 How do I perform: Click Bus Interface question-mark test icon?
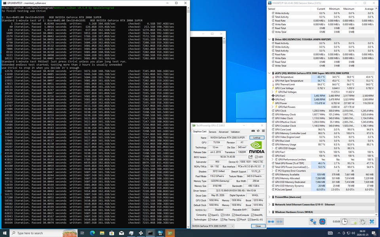(x=264, y=166)
